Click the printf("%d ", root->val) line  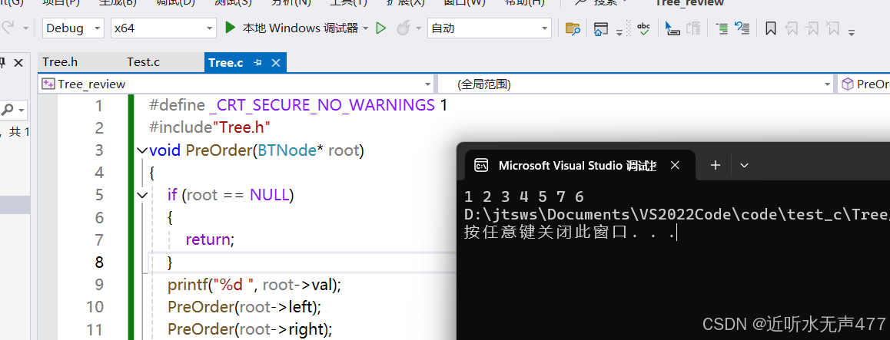point(254,285)
